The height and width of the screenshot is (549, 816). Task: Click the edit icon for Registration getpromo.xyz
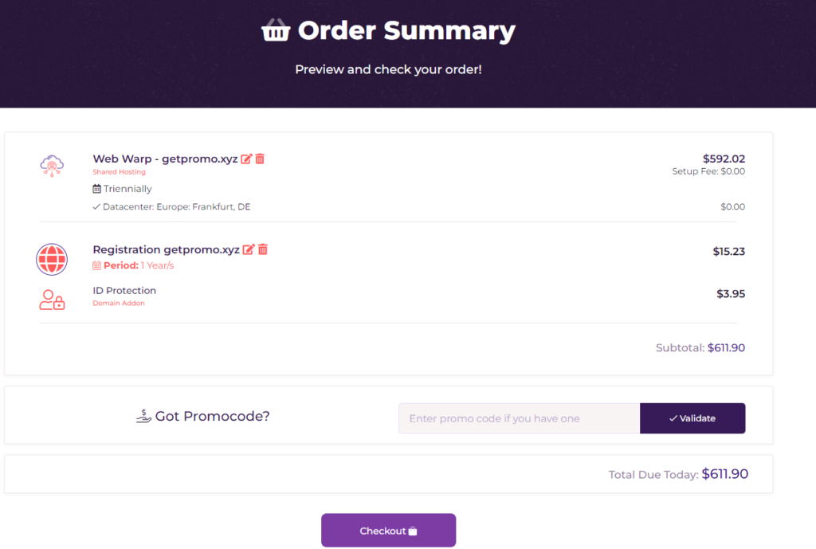[250, 249]
